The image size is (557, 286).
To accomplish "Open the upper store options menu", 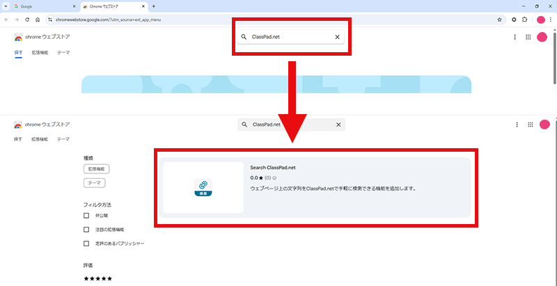I will pos(515,37).
